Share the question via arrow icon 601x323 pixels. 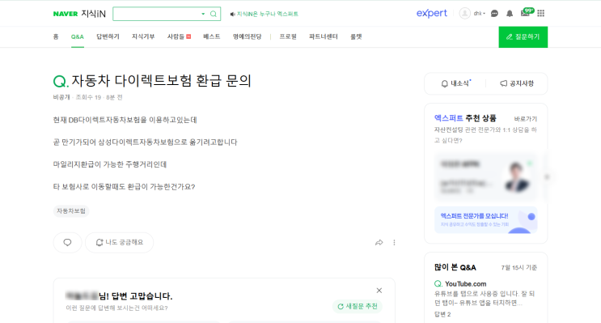click(379, 242)
